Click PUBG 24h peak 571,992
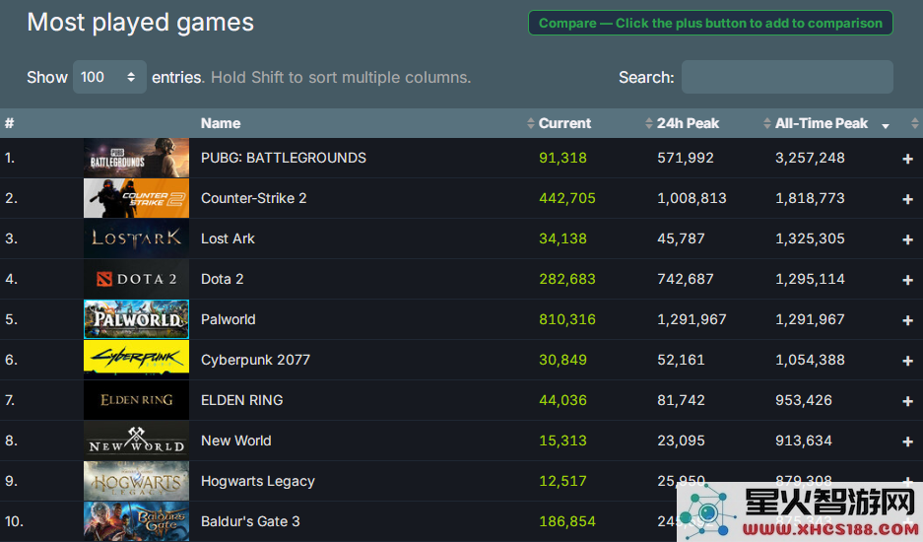 pyautogui.click(x=686, y=158)
